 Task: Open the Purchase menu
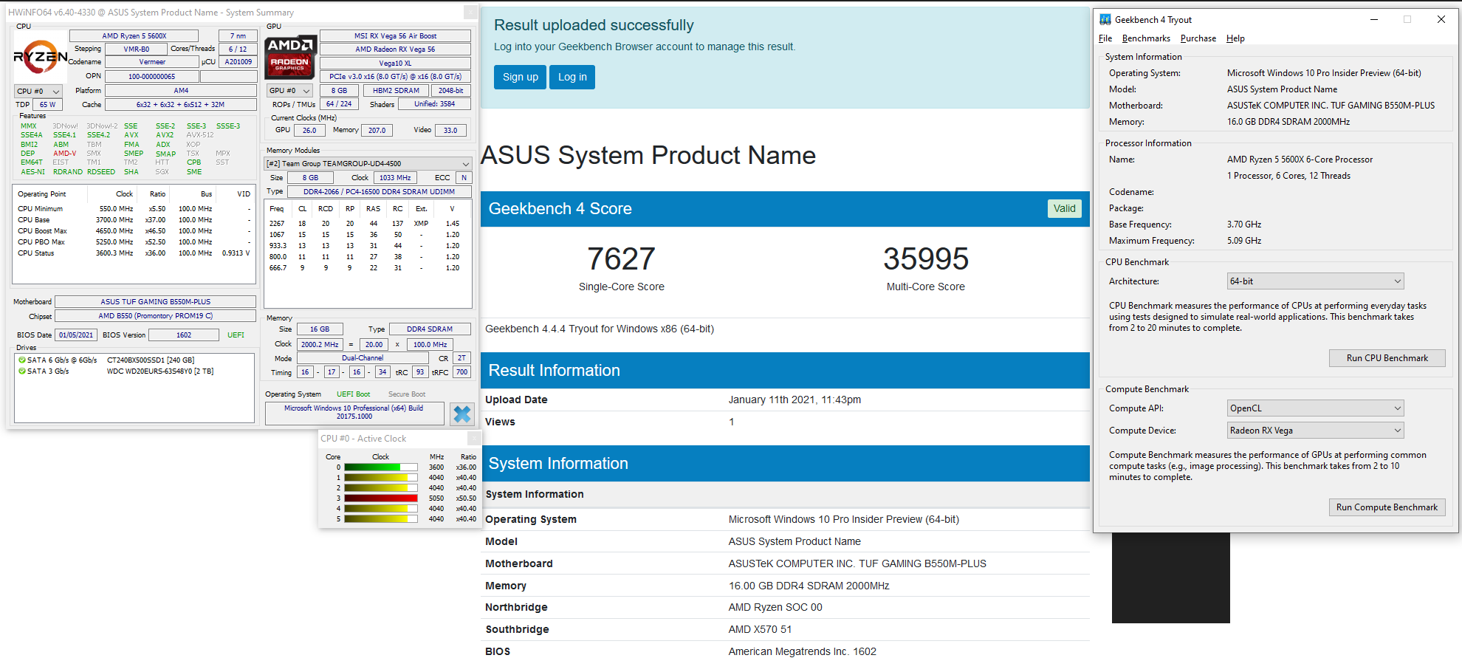coord(1198,38)
